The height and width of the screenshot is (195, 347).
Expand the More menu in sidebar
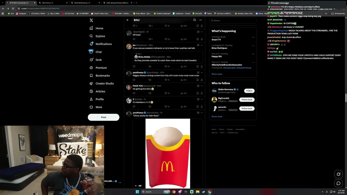(96, 107)
